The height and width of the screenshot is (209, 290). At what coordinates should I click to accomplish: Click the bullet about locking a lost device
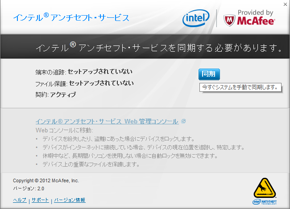[x=118, y=139]
